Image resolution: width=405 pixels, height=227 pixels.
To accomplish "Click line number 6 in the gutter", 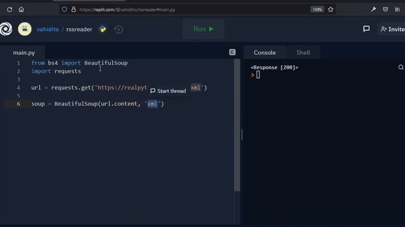I will [x=18, y=104].
